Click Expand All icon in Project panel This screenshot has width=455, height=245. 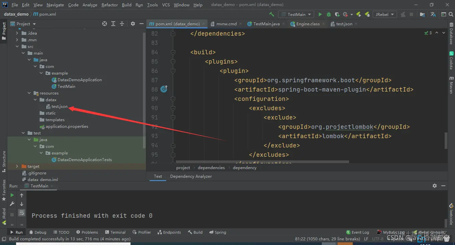[x=113, y=24]
